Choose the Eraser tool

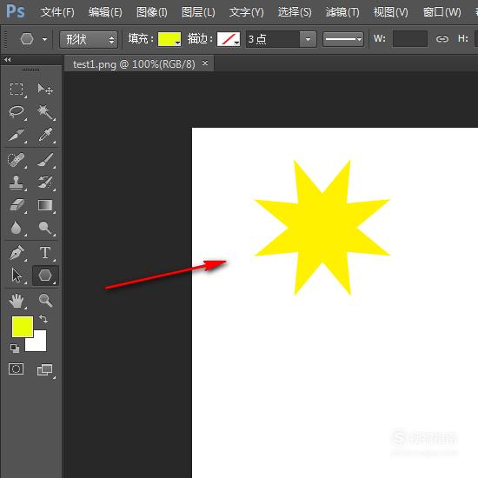pyautogui.click(x=17, y=205)
